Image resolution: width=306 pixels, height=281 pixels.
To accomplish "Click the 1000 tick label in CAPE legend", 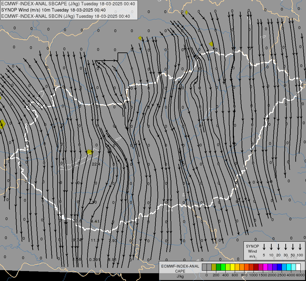I will [253, 275].
